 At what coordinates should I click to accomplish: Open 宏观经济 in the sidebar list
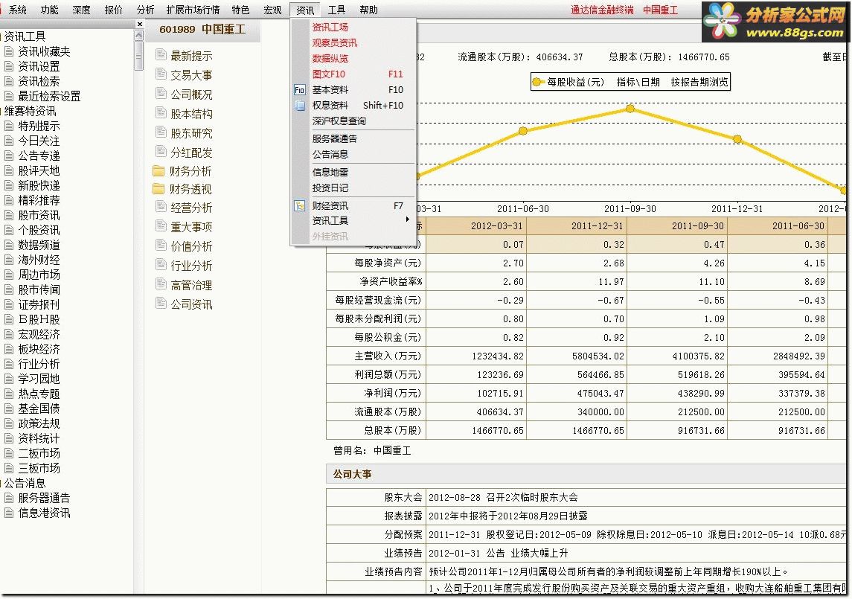click(39, 334)
